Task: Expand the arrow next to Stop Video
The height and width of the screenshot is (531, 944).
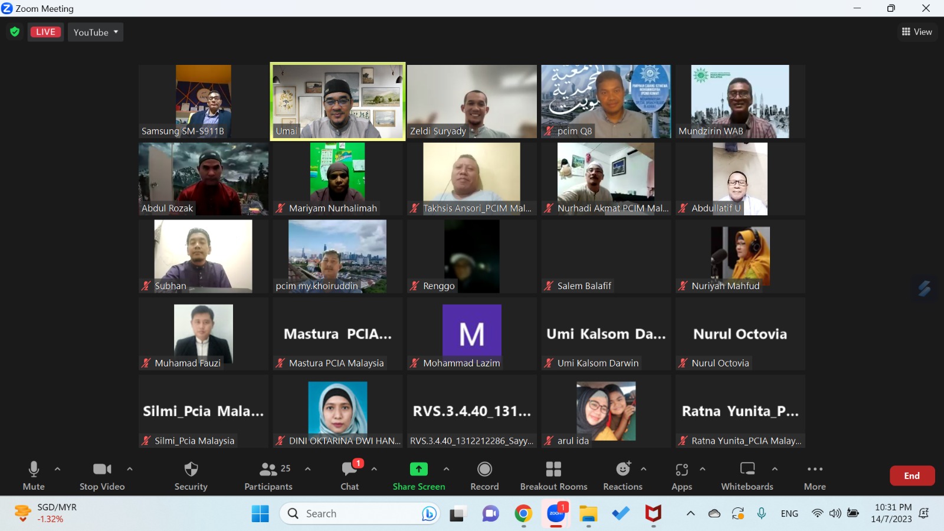Action: pyautogui.click(x=130, y=469)
